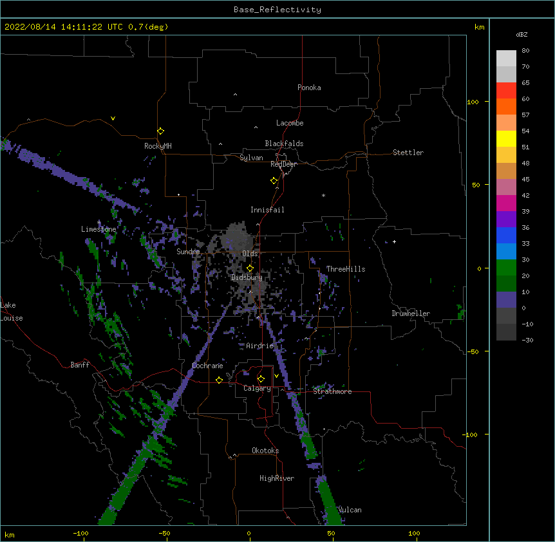Pick the lightest gray swatch at the legend top

506,59
